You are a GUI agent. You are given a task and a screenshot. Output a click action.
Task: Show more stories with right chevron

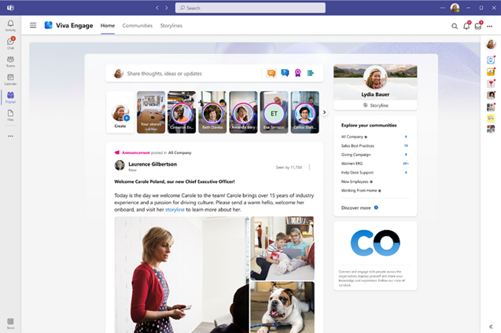click(324, 112)
